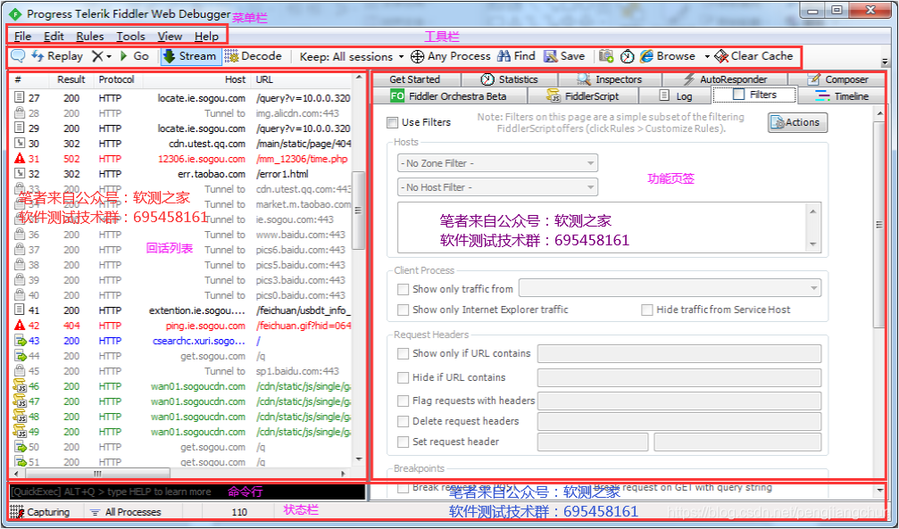The width and height of the screenshot is (899, 529).
Task: Click the Hide if URL contains field
Action: [678, 377]
